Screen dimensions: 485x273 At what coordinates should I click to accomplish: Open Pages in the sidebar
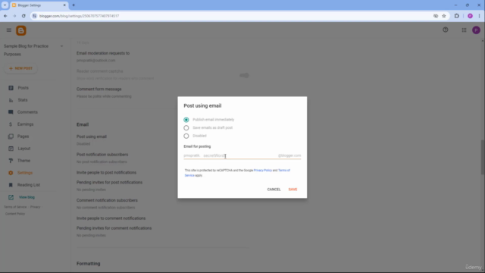tap(23, 136)
